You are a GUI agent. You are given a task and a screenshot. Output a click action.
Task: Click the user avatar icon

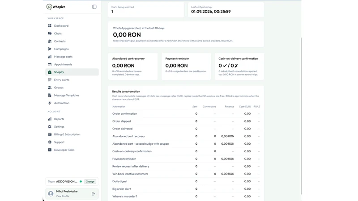point(51,194)
